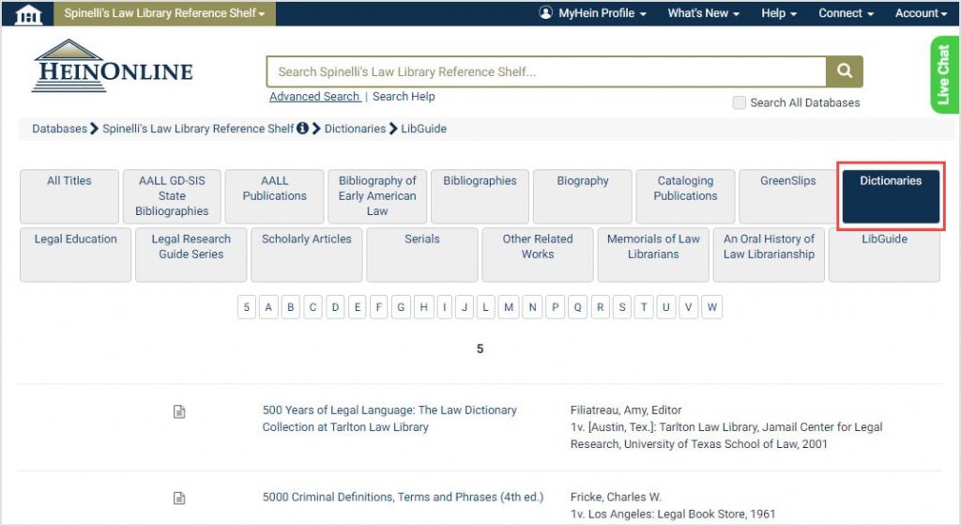Screen dimensions: 961x526
Task: Click the HeinOnline logo
Action: (x=113, y=66)
